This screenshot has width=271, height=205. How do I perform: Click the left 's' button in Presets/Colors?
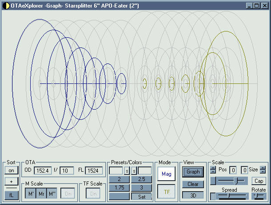pyautogui.click(x=127, y=171)
